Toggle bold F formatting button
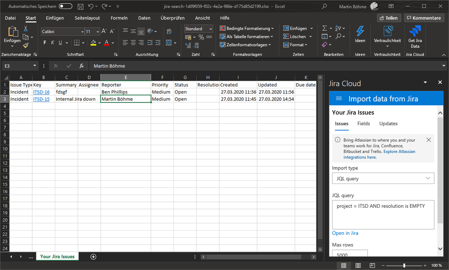 45,43
